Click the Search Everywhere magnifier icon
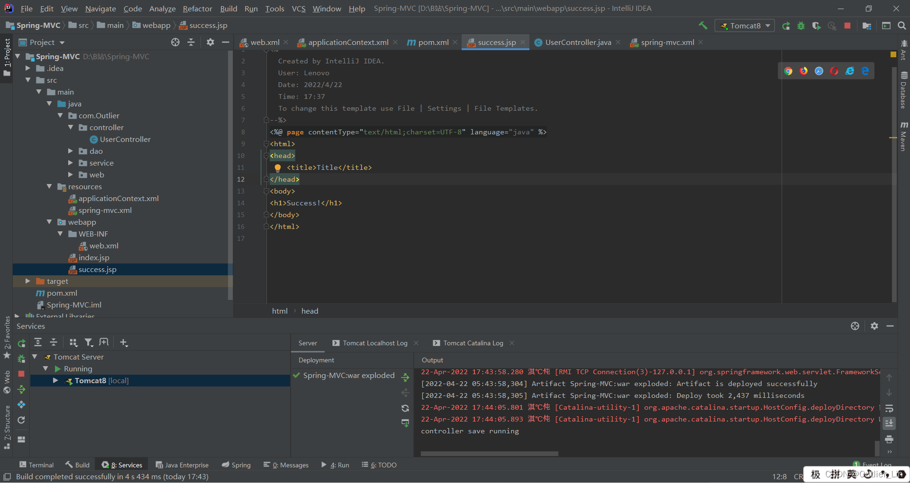This screenshot has width=910, height=483. [x=902, y=26]
